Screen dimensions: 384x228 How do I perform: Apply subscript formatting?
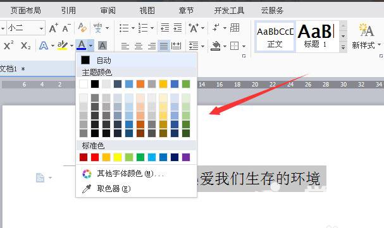click(x=26, y=45)
